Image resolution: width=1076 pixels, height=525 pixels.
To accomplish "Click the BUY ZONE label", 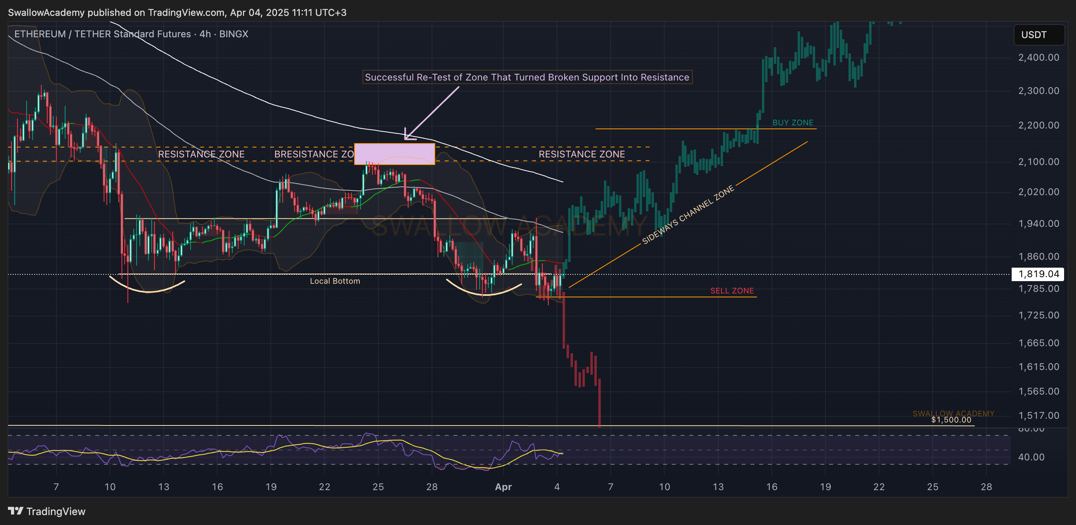I will (793, 123).
